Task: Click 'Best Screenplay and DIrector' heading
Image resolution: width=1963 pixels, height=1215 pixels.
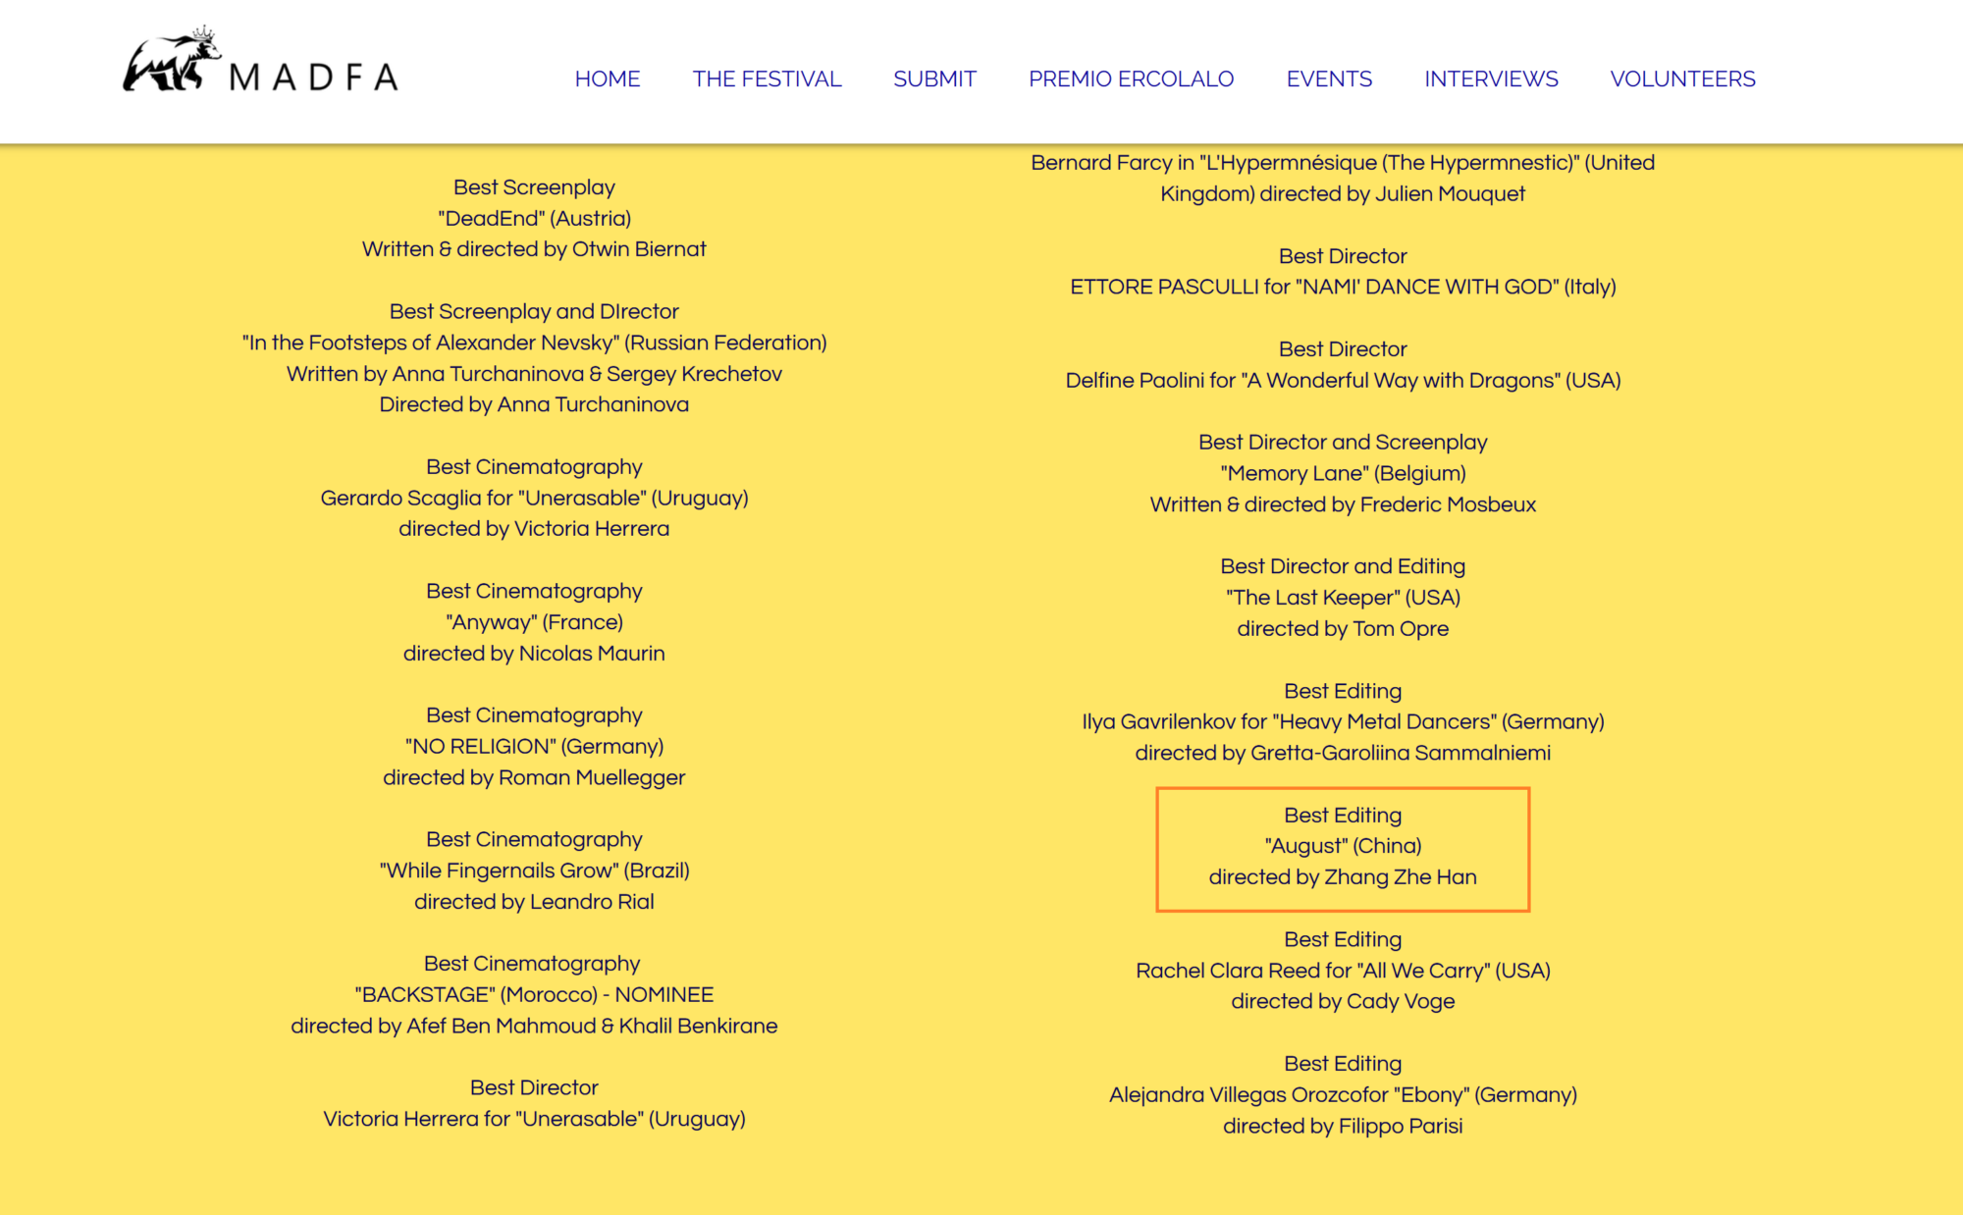Action: pos(534,311)
